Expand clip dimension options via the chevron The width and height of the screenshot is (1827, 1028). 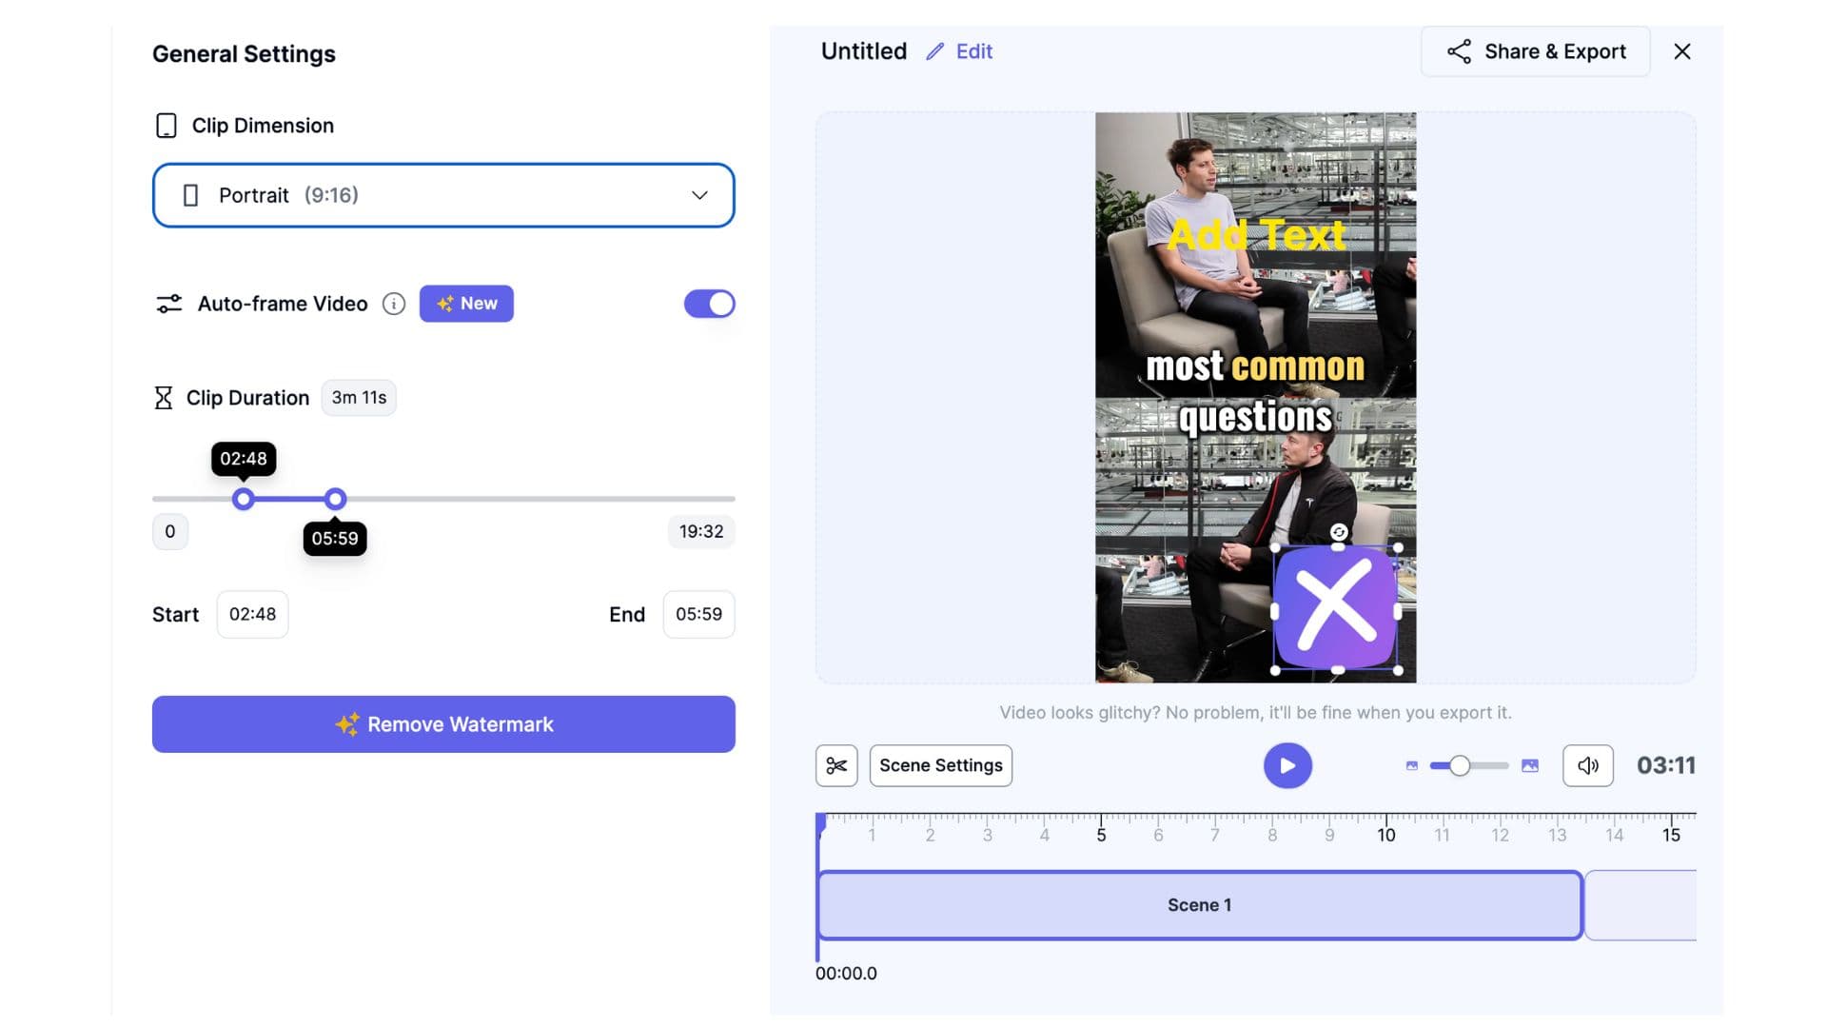(699, 195)
